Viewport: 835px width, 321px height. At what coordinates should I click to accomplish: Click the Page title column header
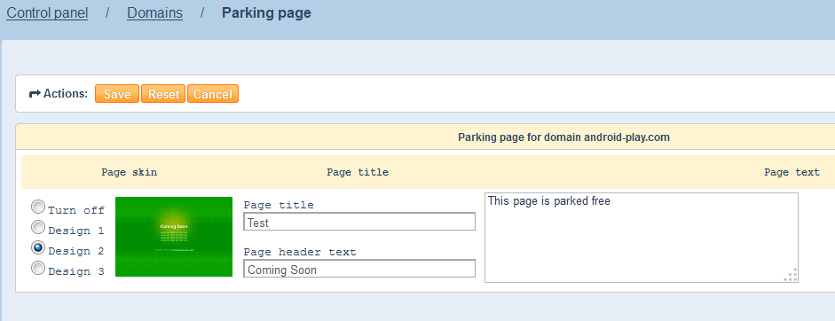point(358,172)
